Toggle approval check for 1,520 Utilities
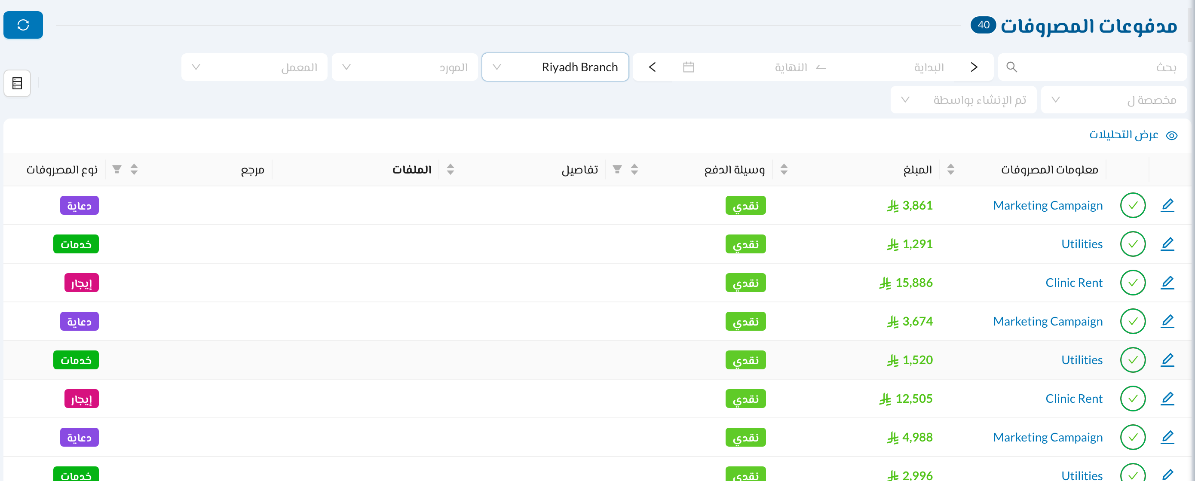This screenshot has width=1195, height=481. [1133, 360]
